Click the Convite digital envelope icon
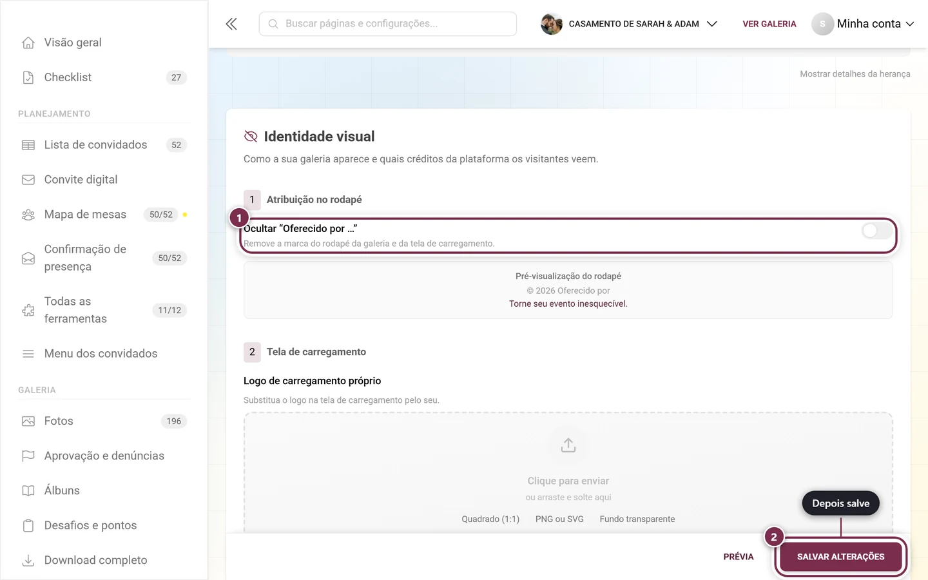The image size is (928, 580). [x=28, y=180]
